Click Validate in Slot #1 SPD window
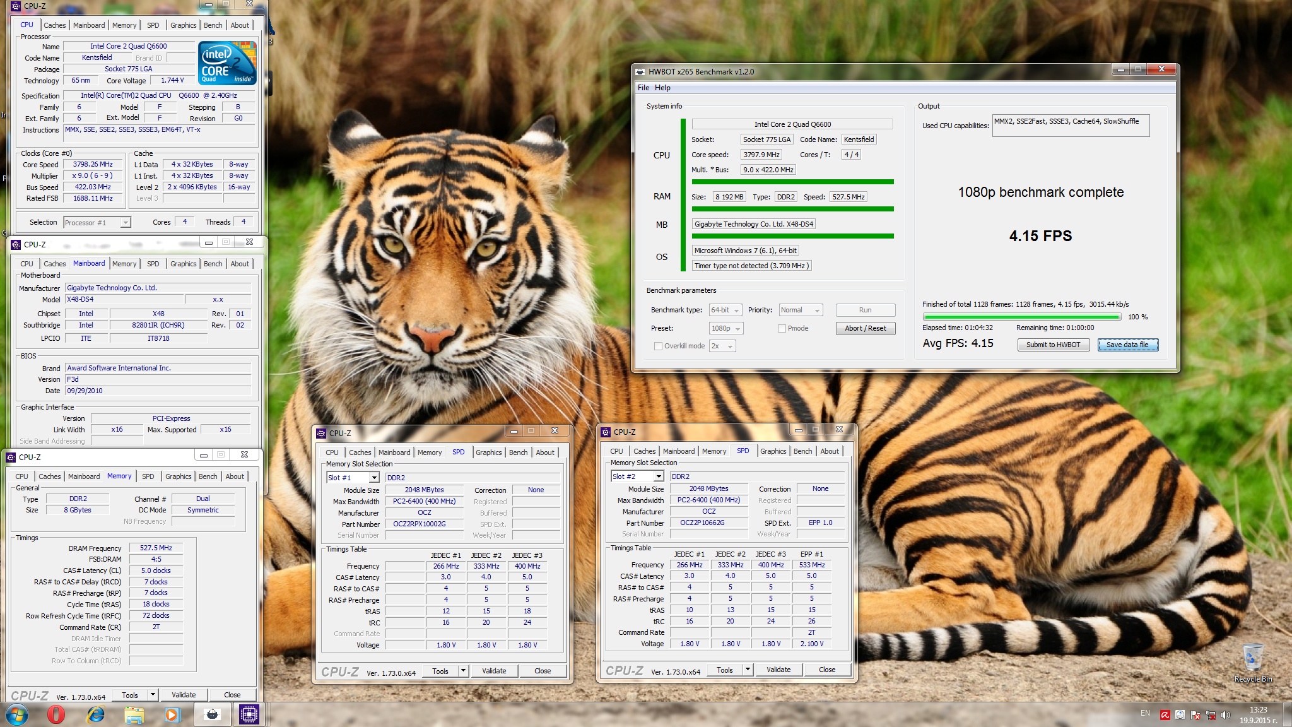The image size is (1292, 727). click(494, 671)
